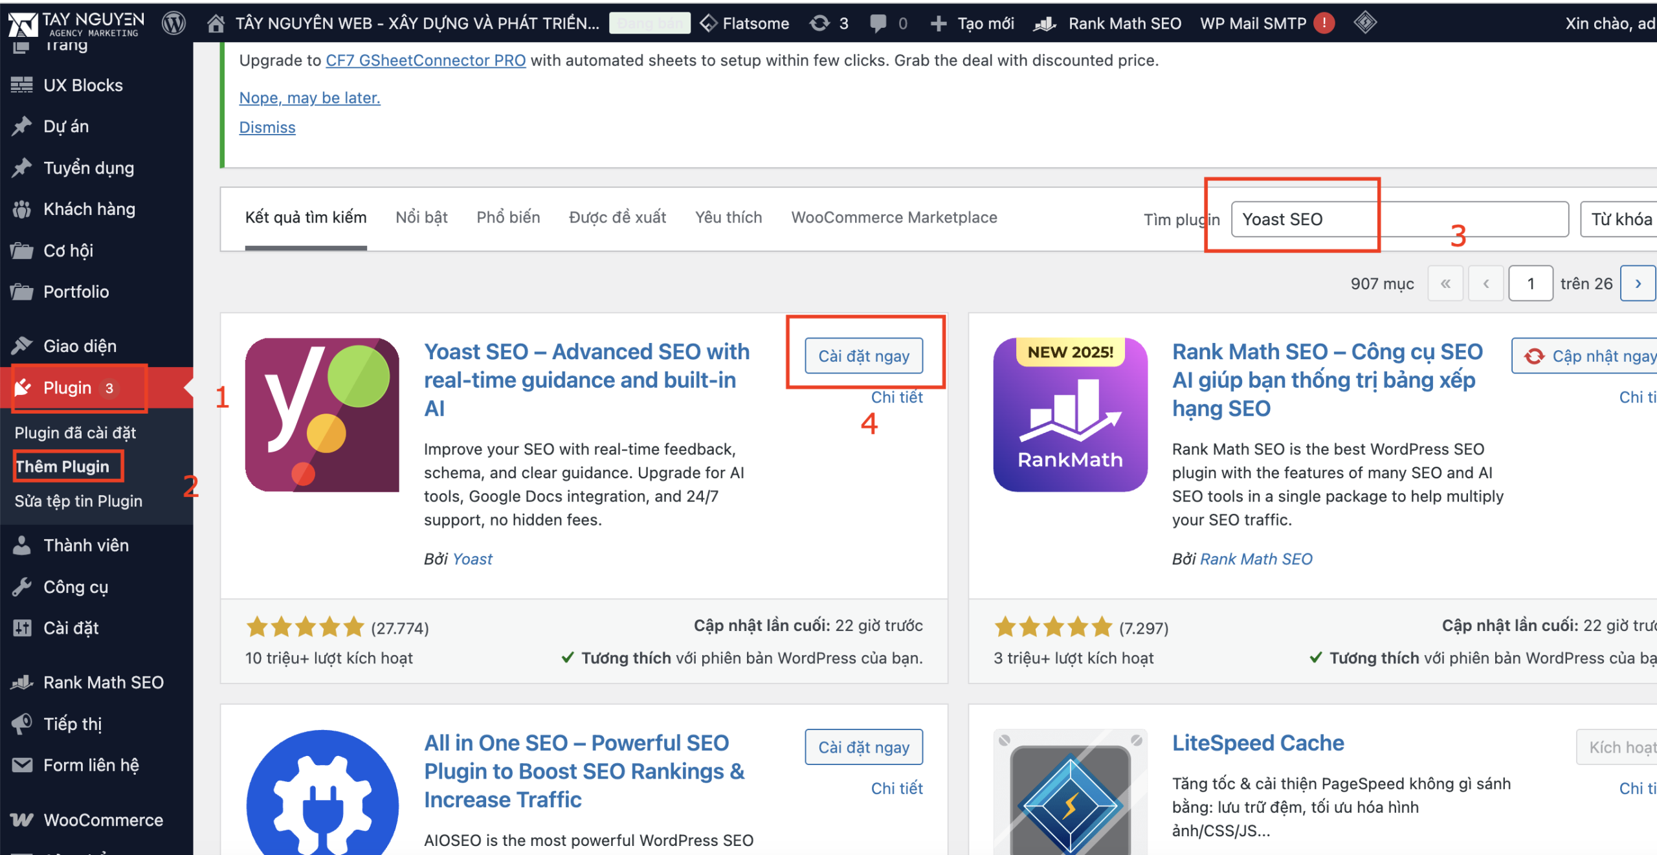Open the Công cụ wrench menu
1657x855 pixels.
point(75,586)
